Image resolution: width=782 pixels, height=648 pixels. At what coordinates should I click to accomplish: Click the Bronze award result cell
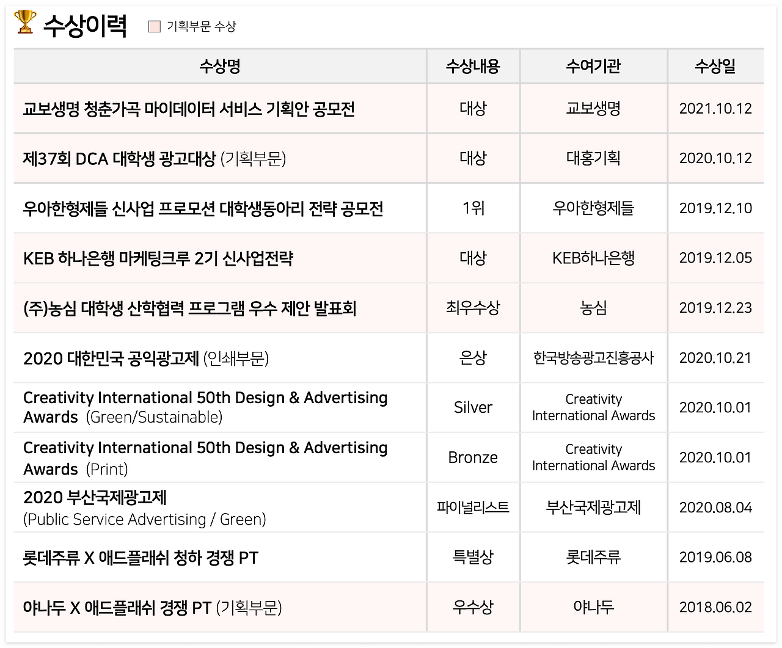[x=473, y=457]
